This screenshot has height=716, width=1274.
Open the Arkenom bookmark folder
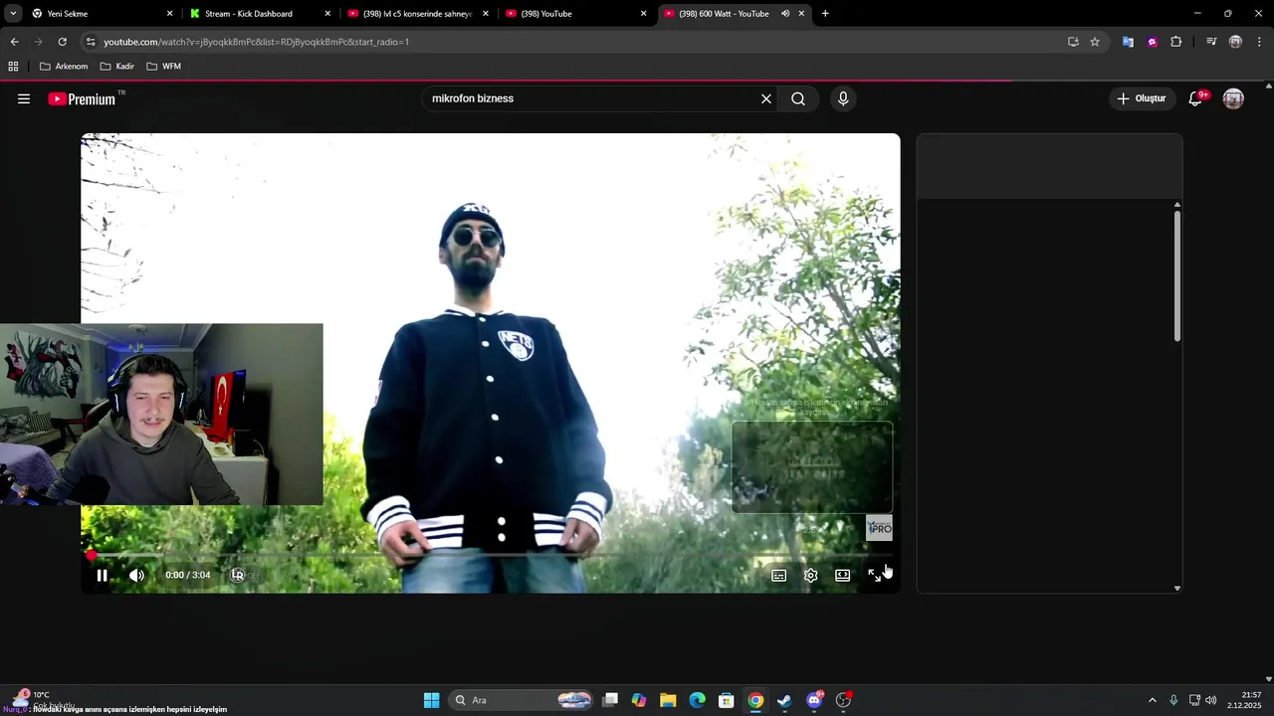coord(64,67)
